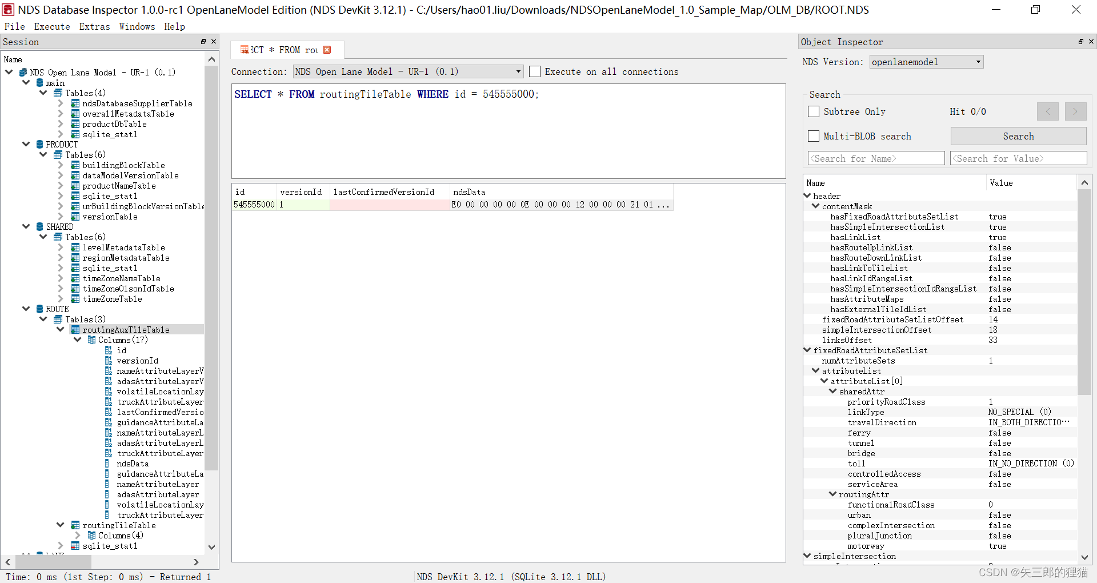Select the 545555000 id cell

pyautogui.click(x=254, y=205)
